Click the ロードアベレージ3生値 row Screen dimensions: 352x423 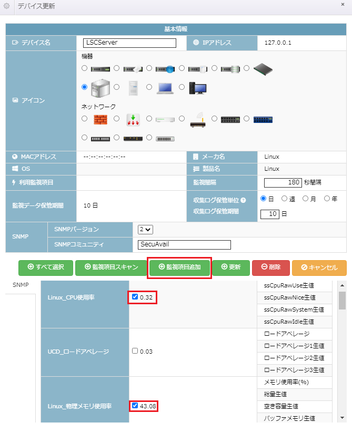coord(295,370)
